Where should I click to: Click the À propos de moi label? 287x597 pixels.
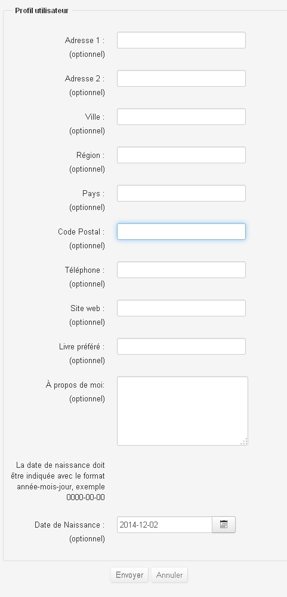(75, 385)
